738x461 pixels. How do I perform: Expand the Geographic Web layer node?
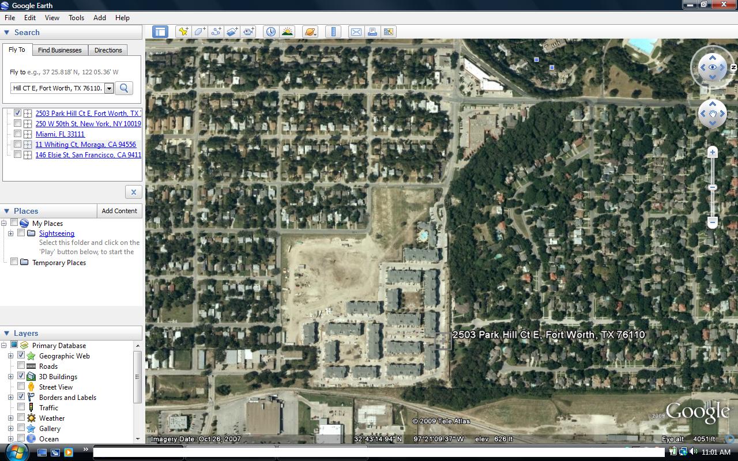point(11,356)
